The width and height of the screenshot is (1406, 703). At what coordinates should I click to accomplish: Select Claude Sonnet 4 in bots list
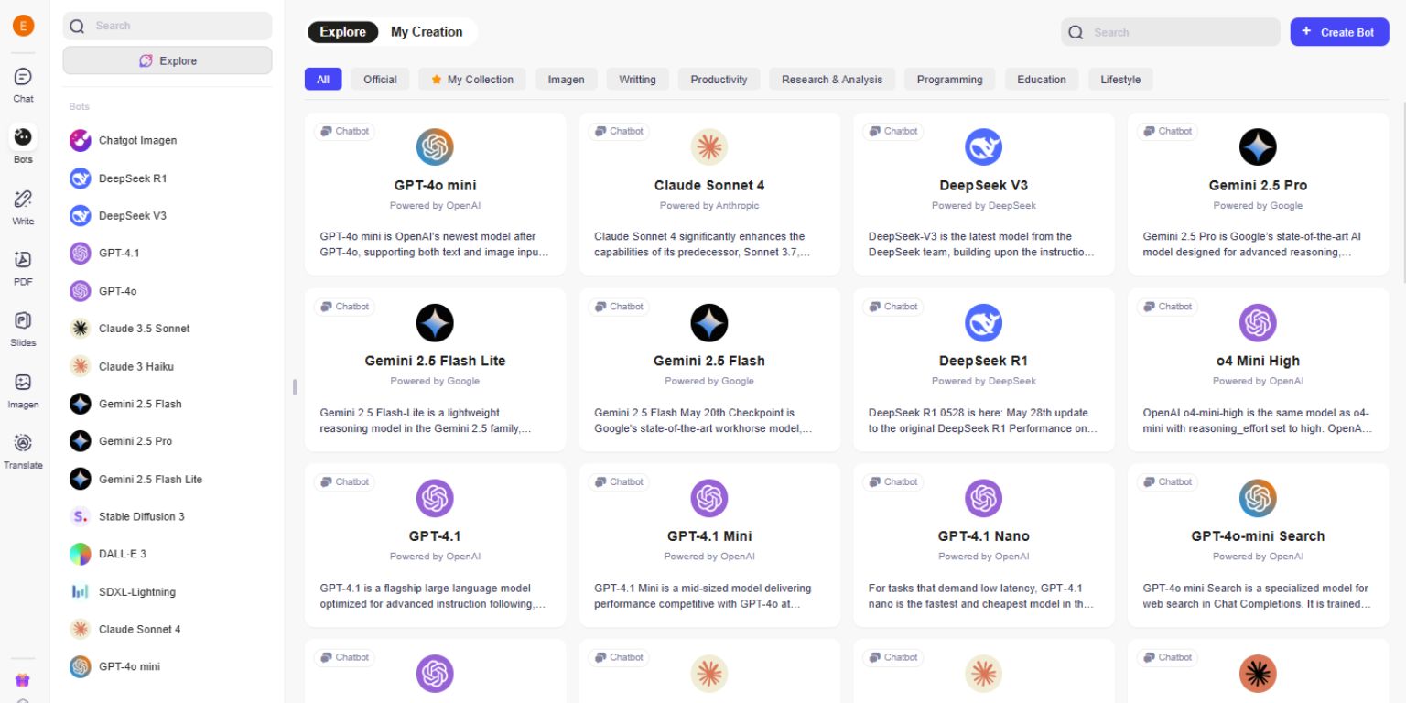(168, 629)
